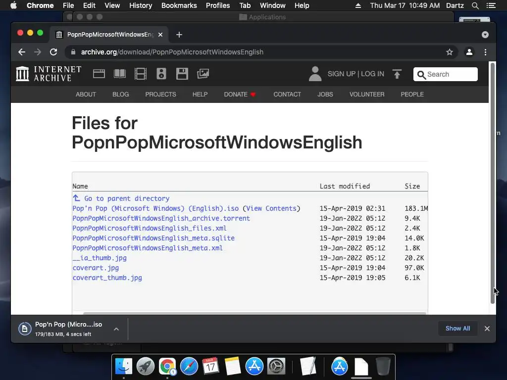This screenshot has height=380, width=507.
Task: Click the downloading file icon in download bar
Action: [25, 329]
